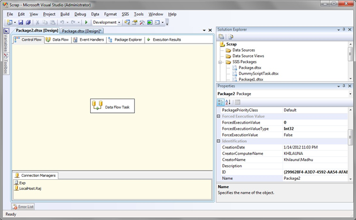Viewport: 356px width, 220px height.
Task: Collapse the Identification property category
Action: click(218, 141)
